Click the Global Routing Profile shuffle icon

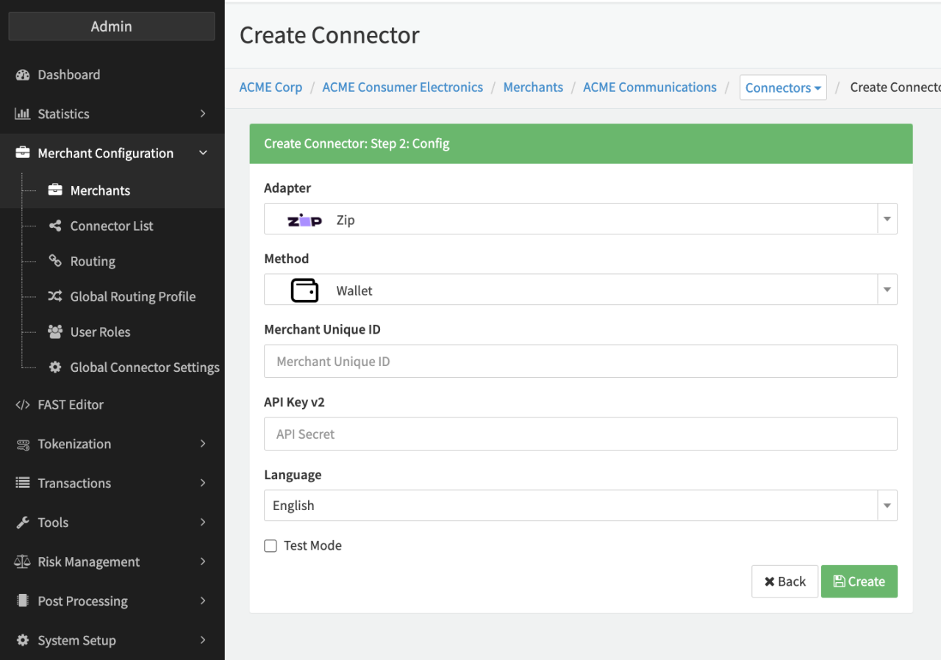click(55, 296)
